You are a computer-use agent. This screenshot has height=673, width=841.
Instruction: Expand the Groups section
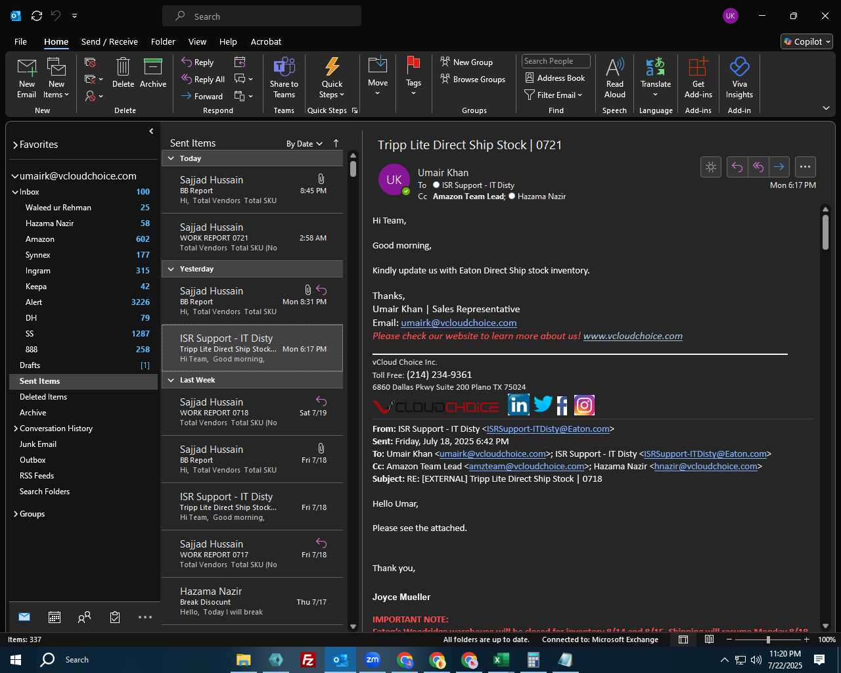16,514
